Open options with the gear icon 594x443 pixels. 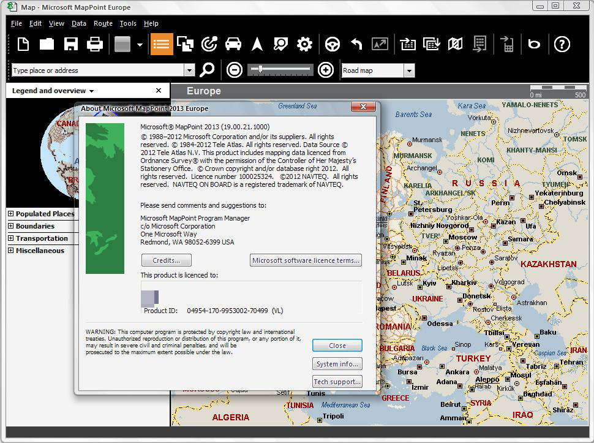[304, 44]
